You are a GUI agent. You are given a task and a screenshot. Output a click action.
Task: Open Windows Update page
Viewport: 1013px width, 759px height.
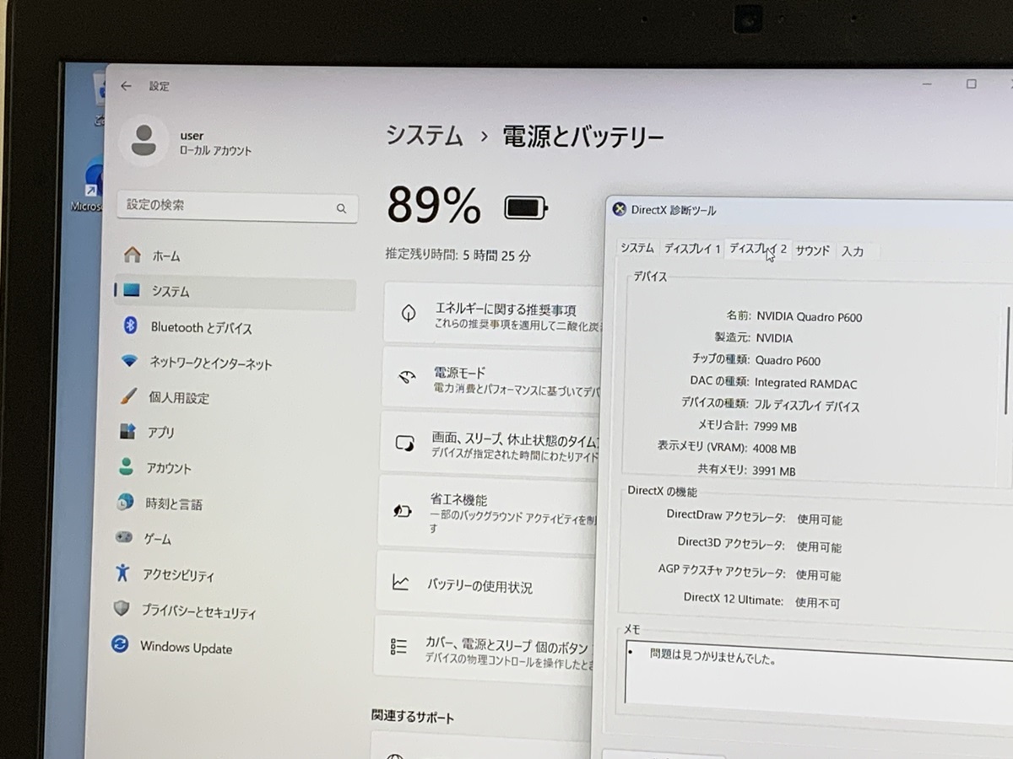click(x=185, y=648)
